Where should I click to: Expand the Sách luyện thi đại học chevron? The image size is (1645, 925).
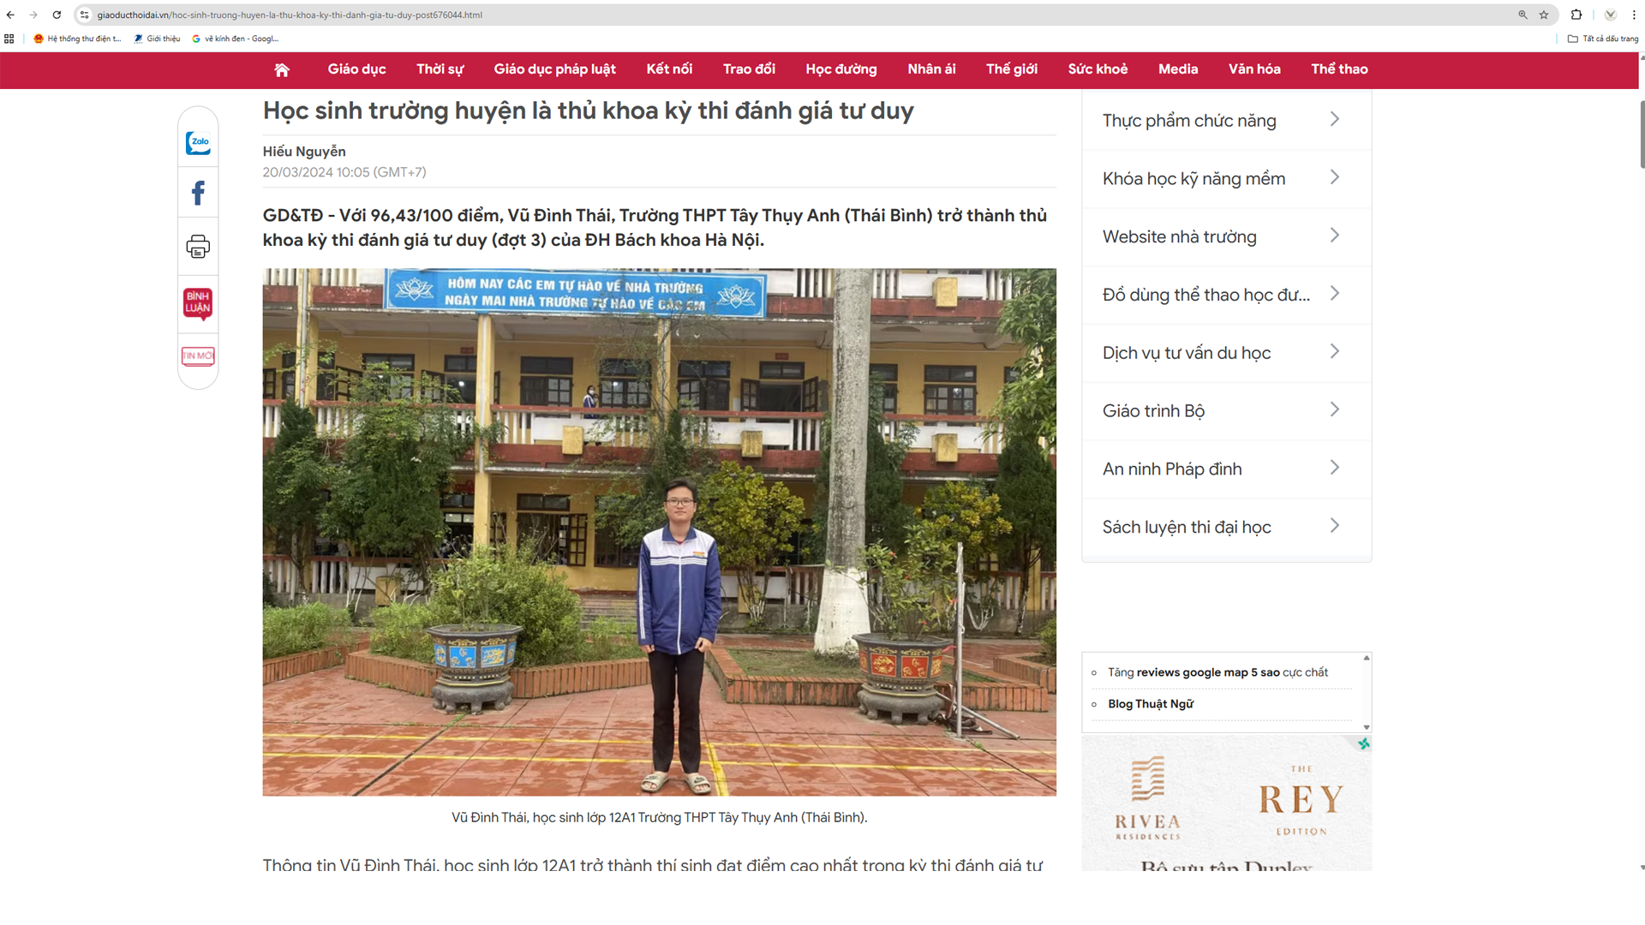pos(1334,526)
